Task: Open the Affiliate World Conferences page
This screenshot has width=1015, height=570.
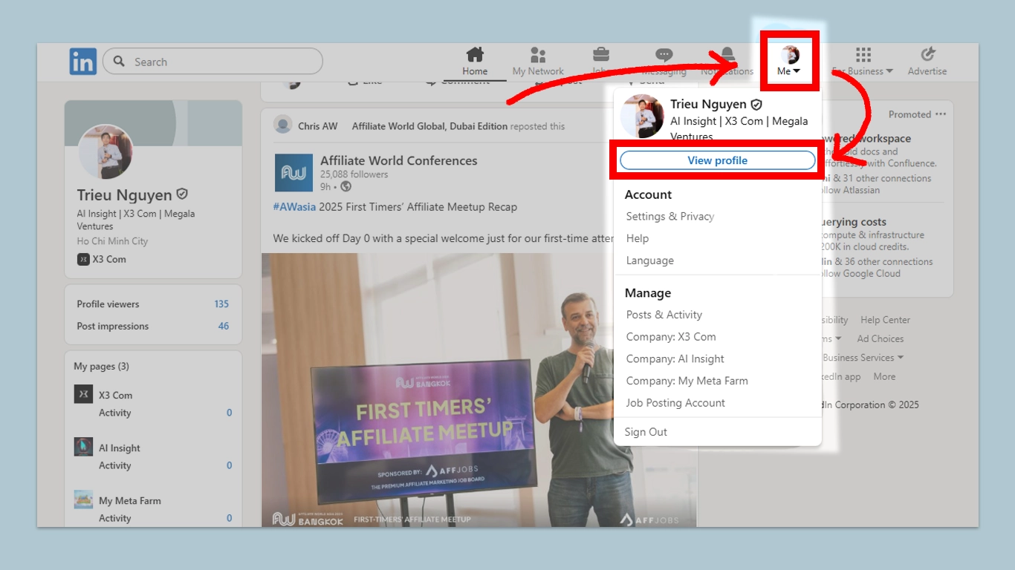Action: tap(399, 160)
